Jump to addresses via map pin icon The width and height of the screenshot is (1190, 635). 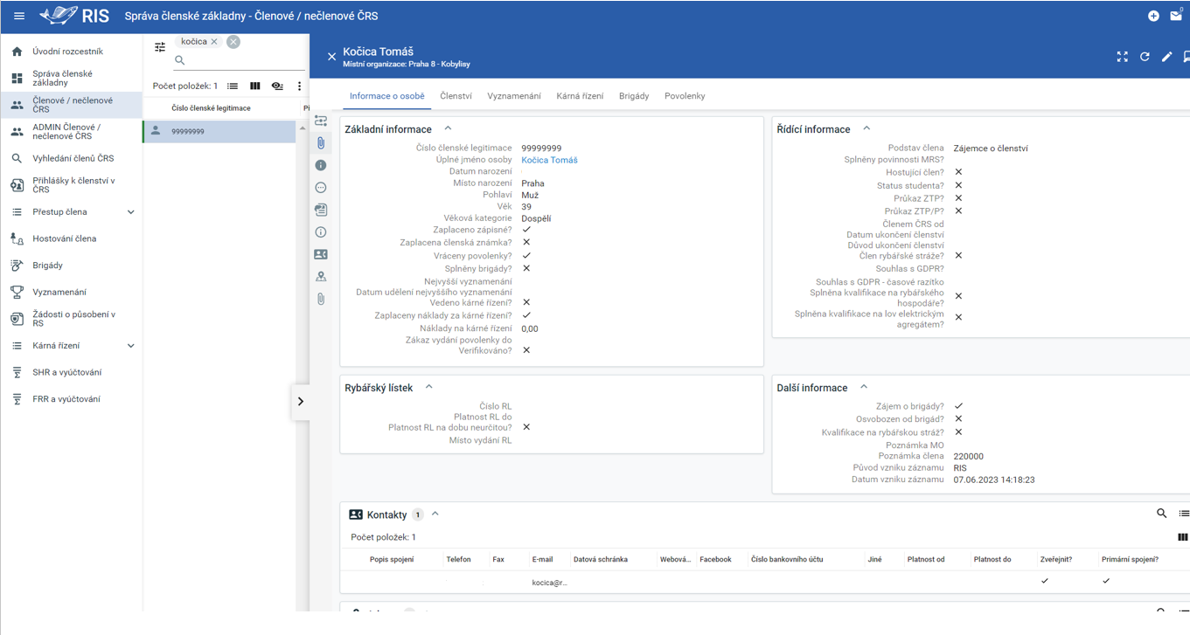click(x=321, y=276)
